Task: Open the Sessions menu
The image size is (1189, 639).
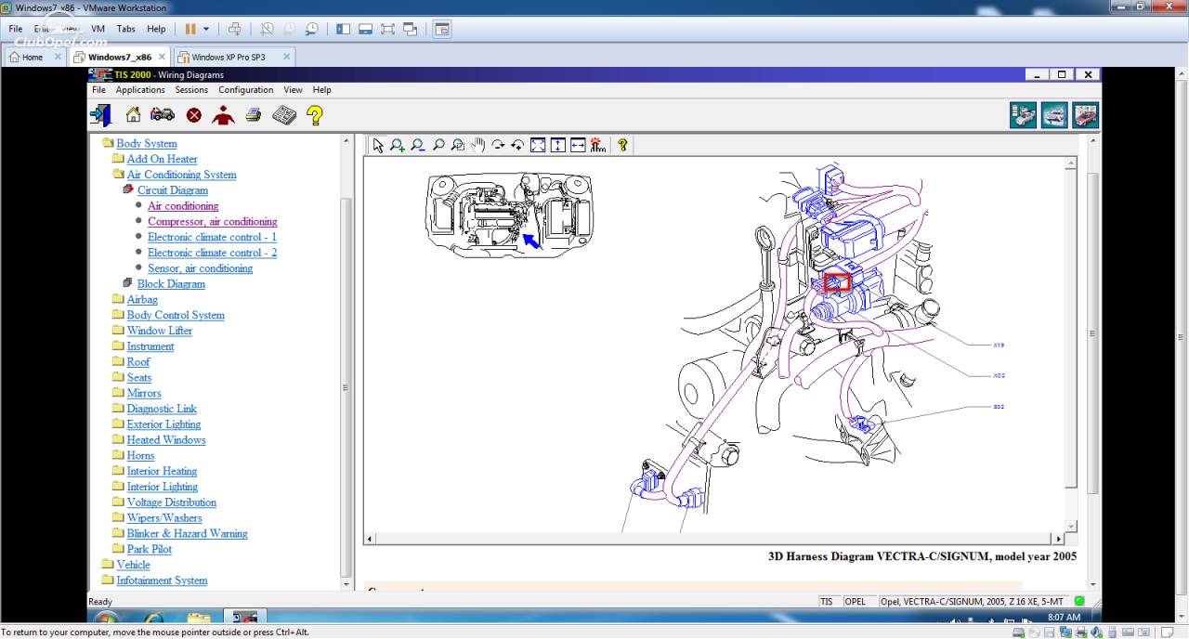Action: 191,90
